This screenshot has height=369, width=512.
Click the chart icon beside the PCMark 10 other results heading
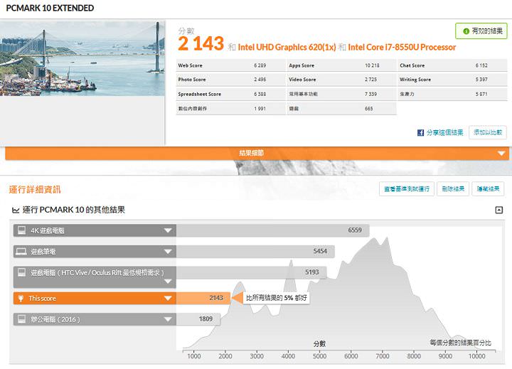(x=16, y=210)
